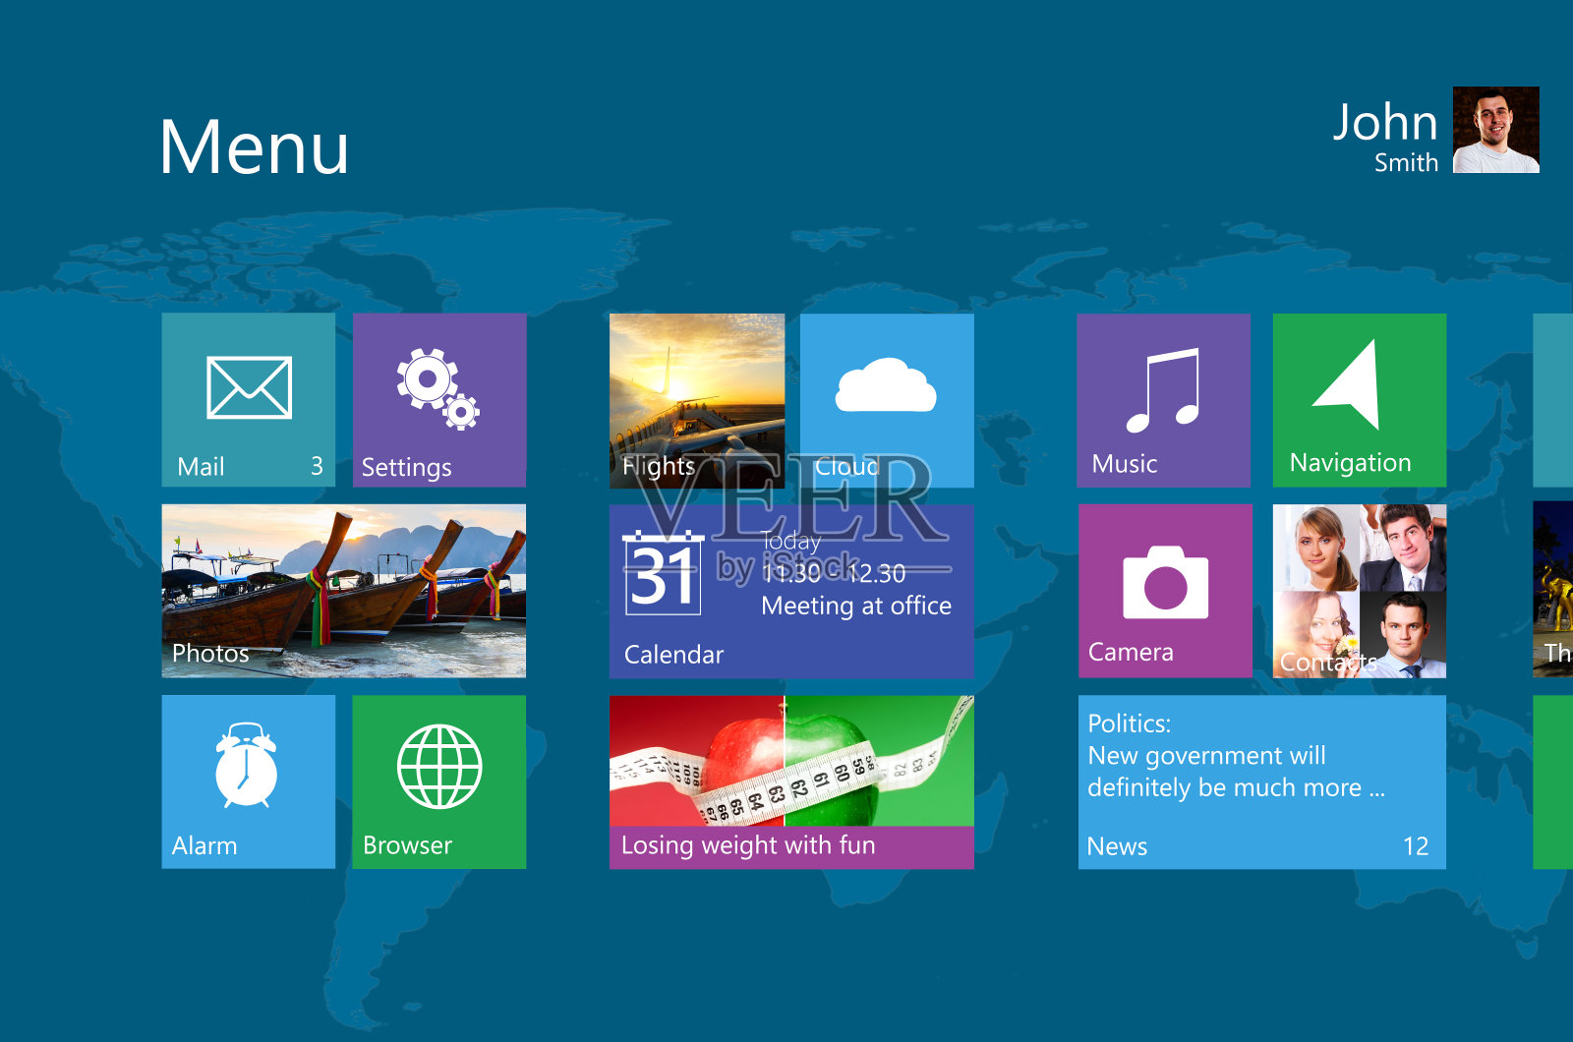Click the calendar 31 date icon
This screenshot has width=1573, height=1042.
tap(663, 574)
